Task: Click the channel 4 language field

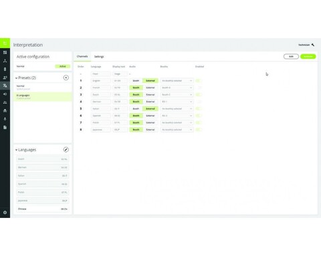Action: click(x=101, y=101)
